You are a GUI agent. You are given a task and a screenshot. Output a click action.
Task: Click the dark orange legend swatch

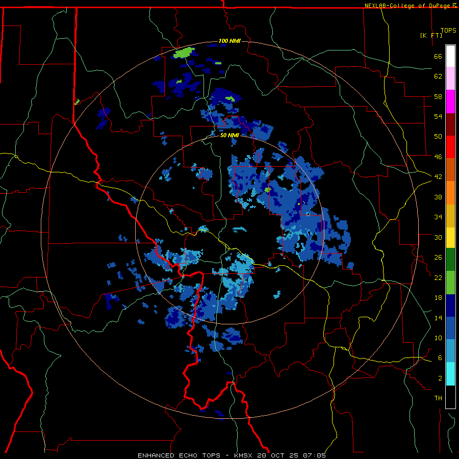pos(450,170)
